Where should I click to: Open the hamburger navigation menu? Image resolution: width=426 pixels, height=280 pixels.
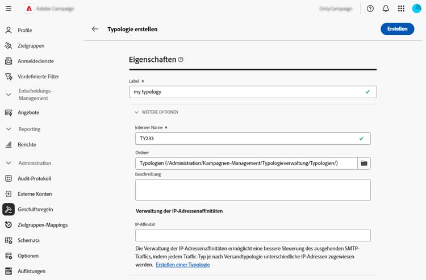[9, 9]
